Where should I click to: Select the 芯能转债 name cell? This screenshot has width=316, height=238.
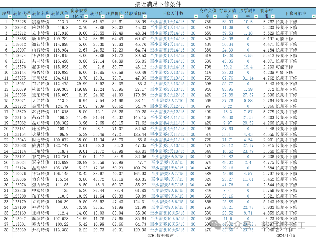click(x=41, y=112)
